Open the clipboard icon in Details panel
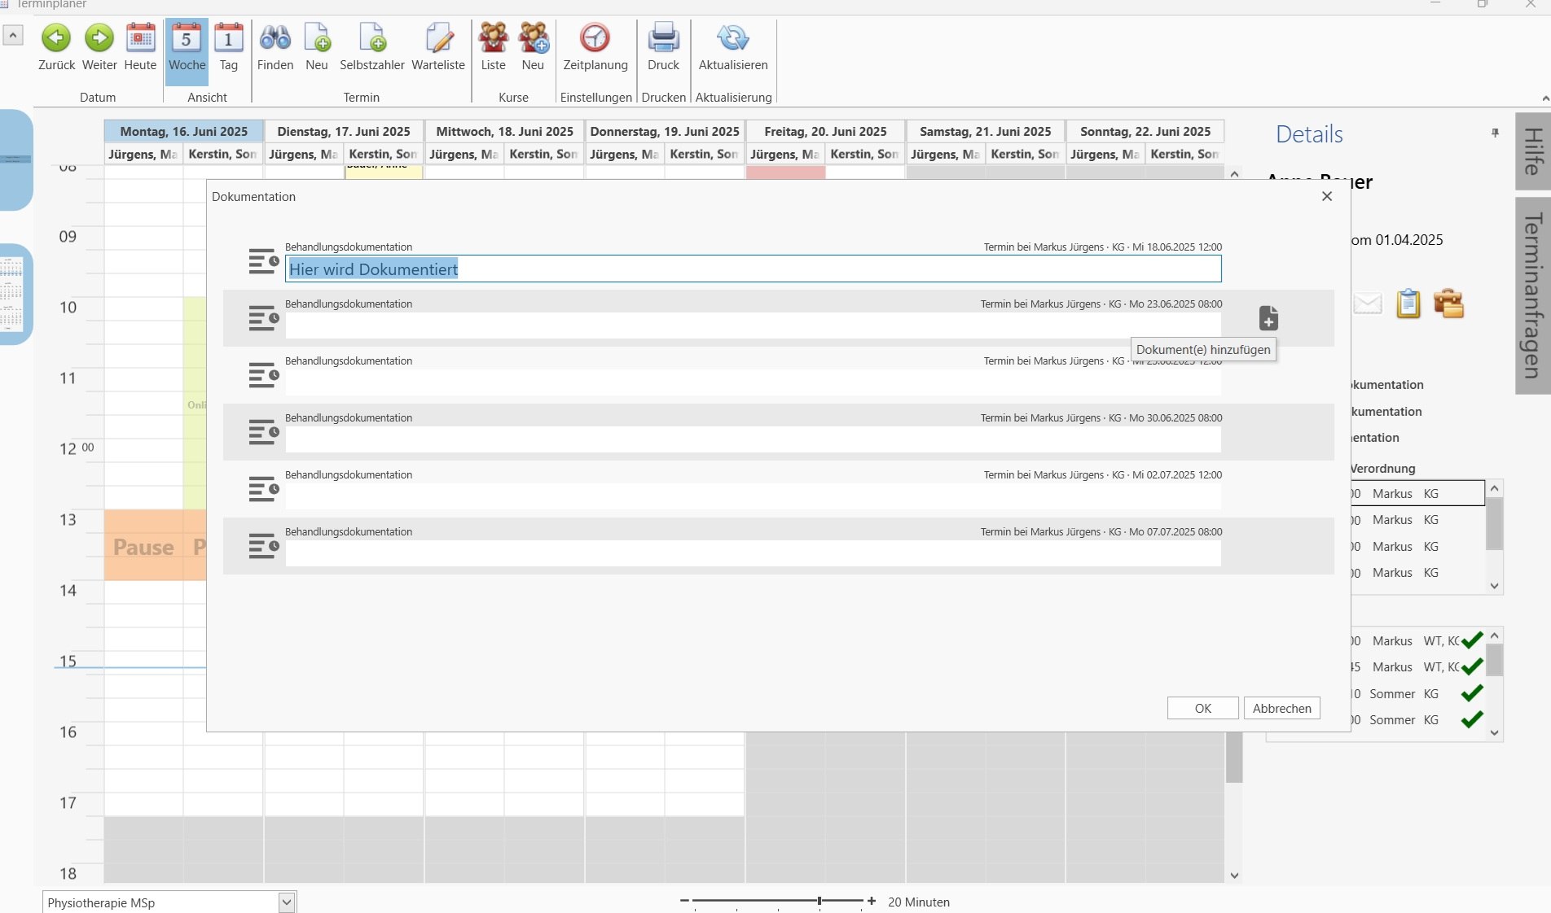Viewport: 1551px width, 913px height. [x=1408, y=304]
